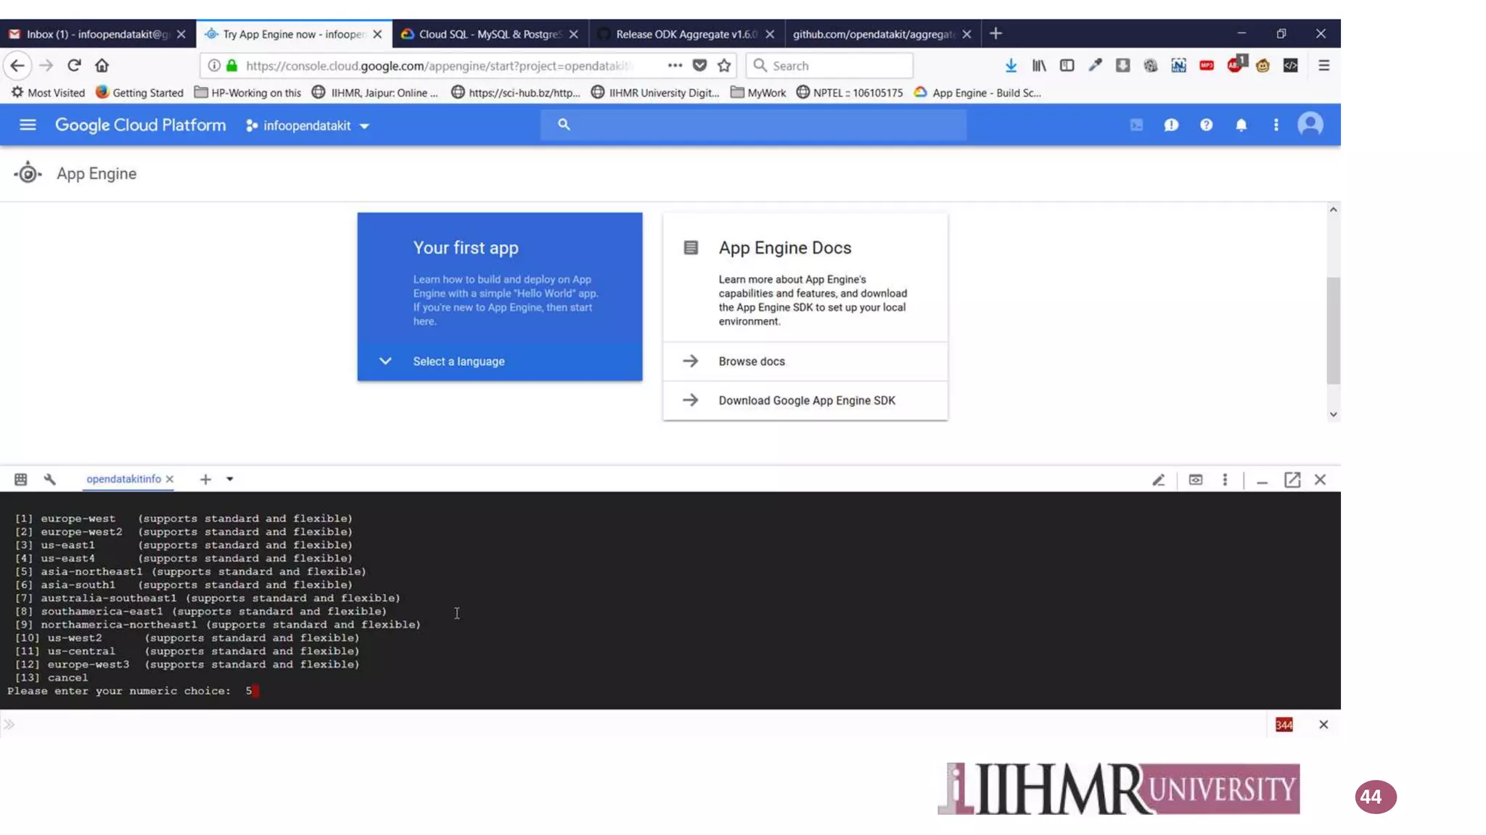Open Cloud Shell in new window

1292,480
